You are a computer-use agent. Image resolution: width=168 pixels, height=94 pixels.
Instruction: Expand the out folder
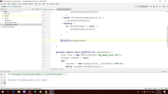click(3, 16)
